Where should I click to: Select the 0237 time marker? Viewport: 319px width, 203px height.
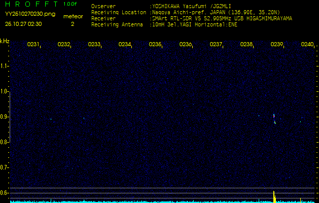(216, 45)
